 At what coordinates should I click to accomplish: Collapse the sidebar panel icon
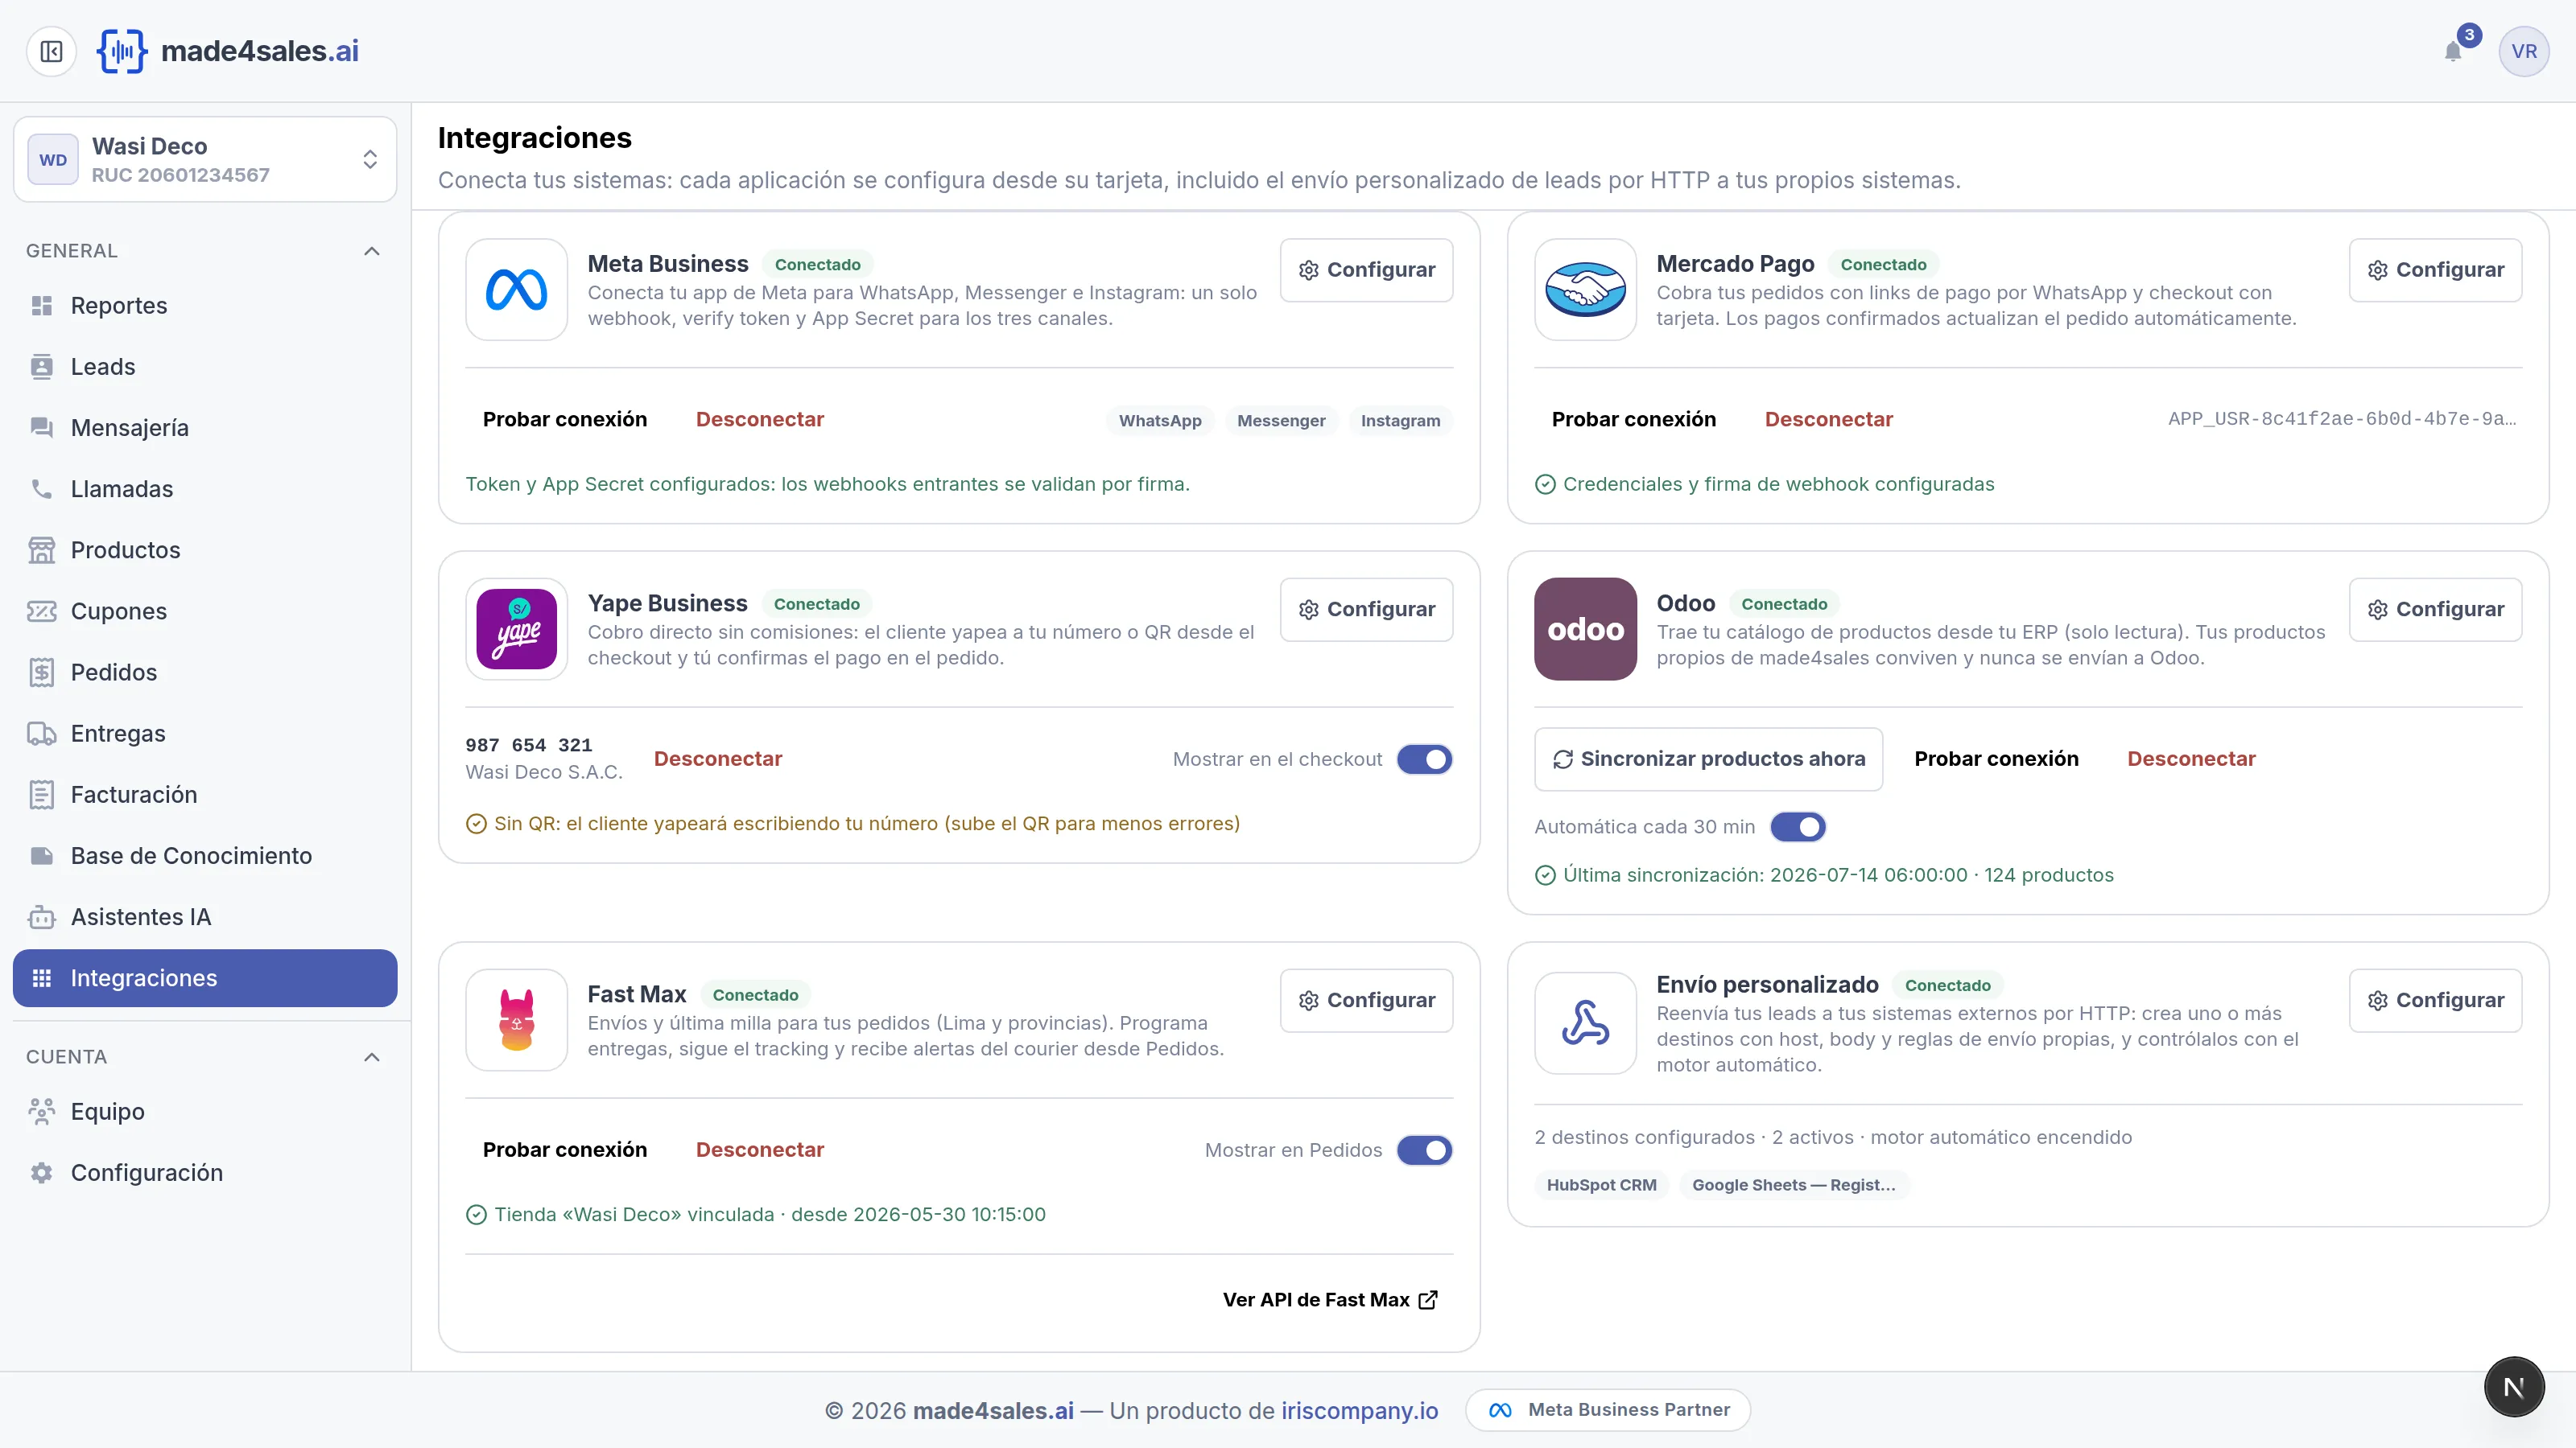[x=51, y=51]
